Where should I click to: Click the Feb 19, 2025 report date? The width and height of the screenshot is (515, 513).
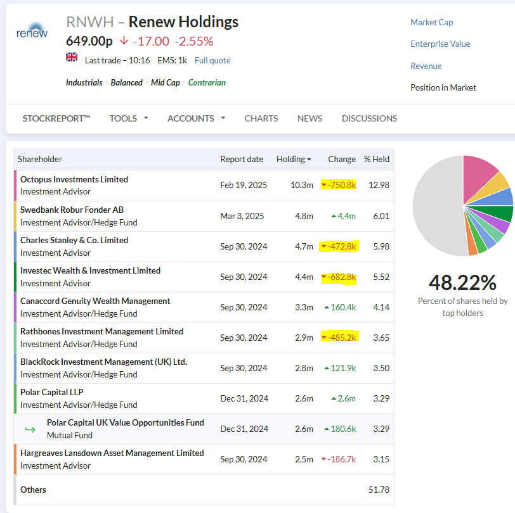[x=244, y=185]
